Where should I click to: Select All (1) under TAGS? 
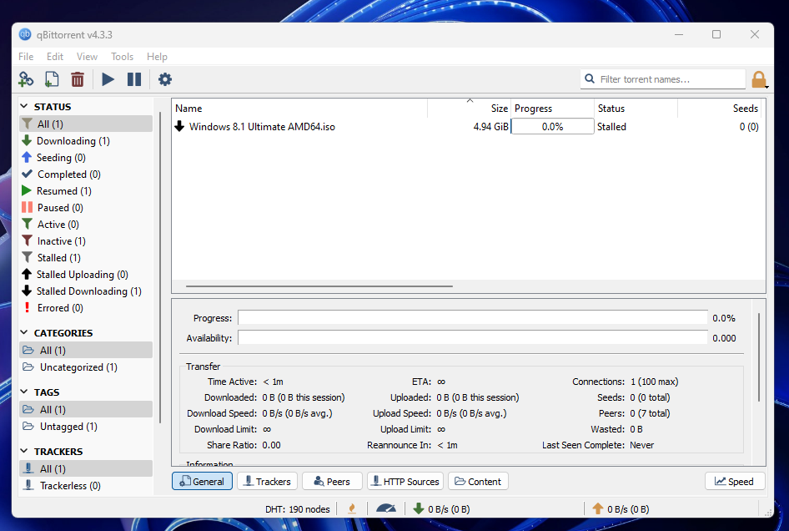86,409
